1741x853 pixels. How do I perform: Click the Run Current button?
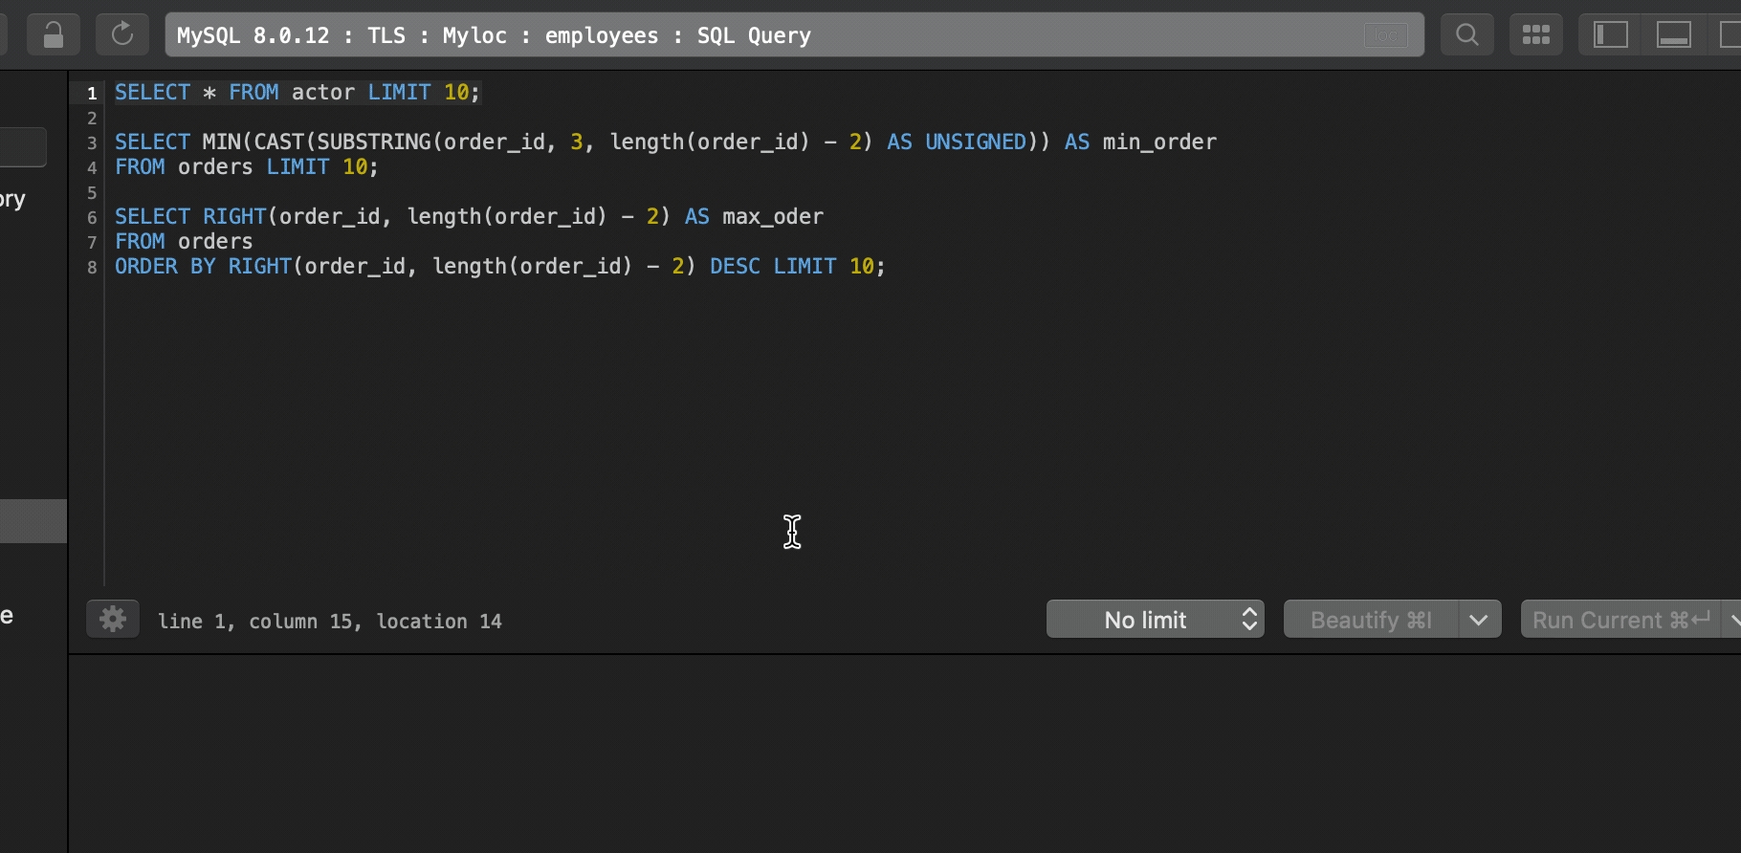(1620, 620)
